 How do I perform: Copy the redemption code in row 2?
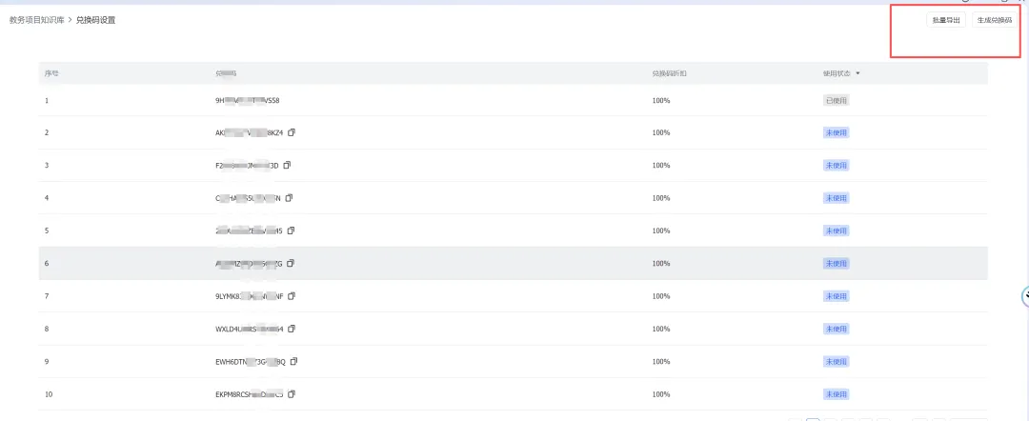coord(292,132)
